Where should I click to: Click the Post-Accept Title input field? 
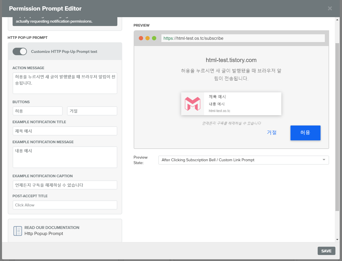(x=65, y=205)
